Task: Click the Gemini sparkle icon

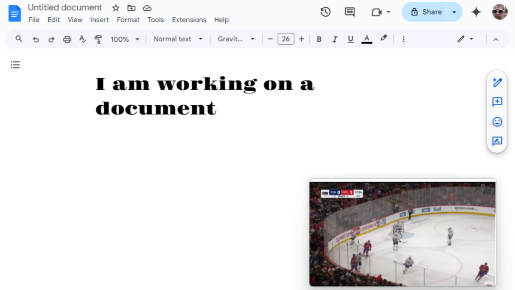Action: click(476, 12)
